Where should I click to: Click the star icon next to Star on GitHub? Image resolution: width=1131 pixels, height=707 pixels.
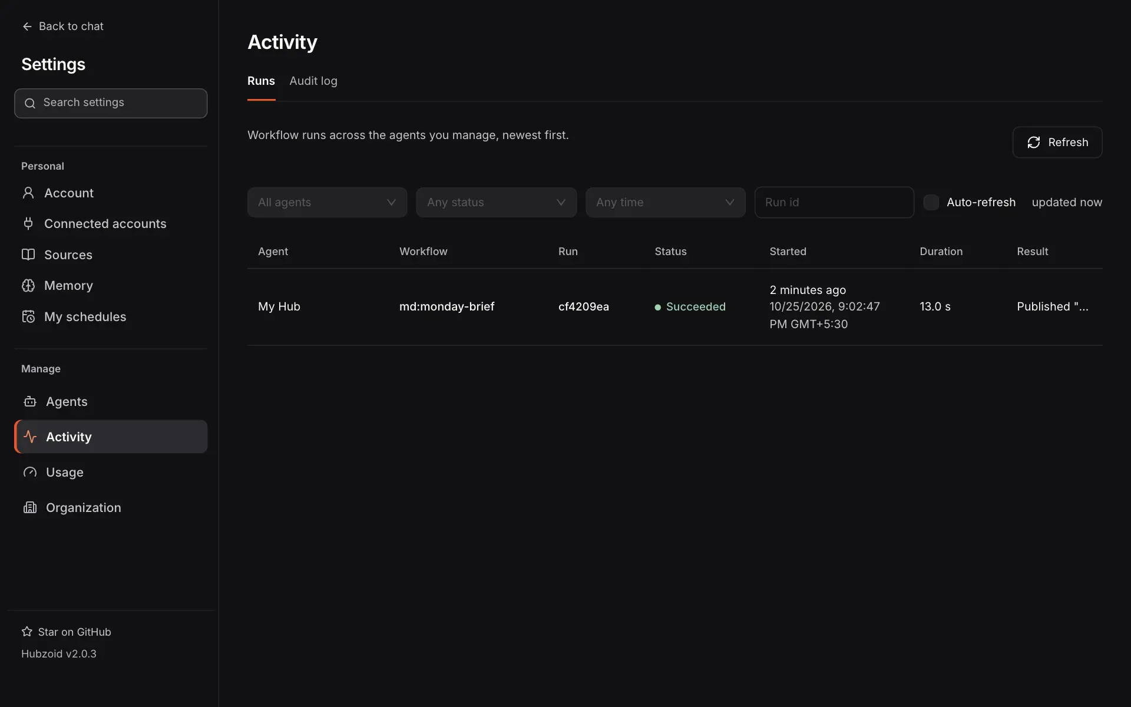(27, 632)
